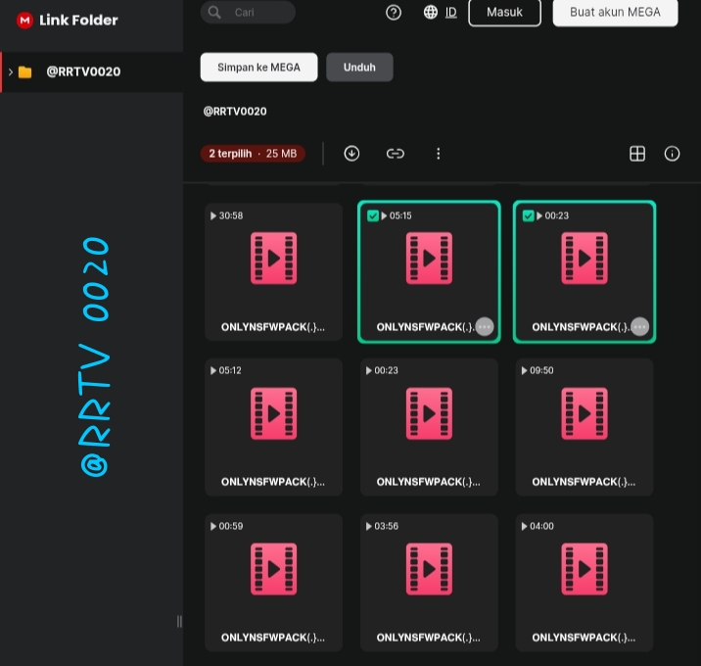The height and width of the screenshot is (666, 701).
Task: Click the globe language icon
Action: coord(431,12)
